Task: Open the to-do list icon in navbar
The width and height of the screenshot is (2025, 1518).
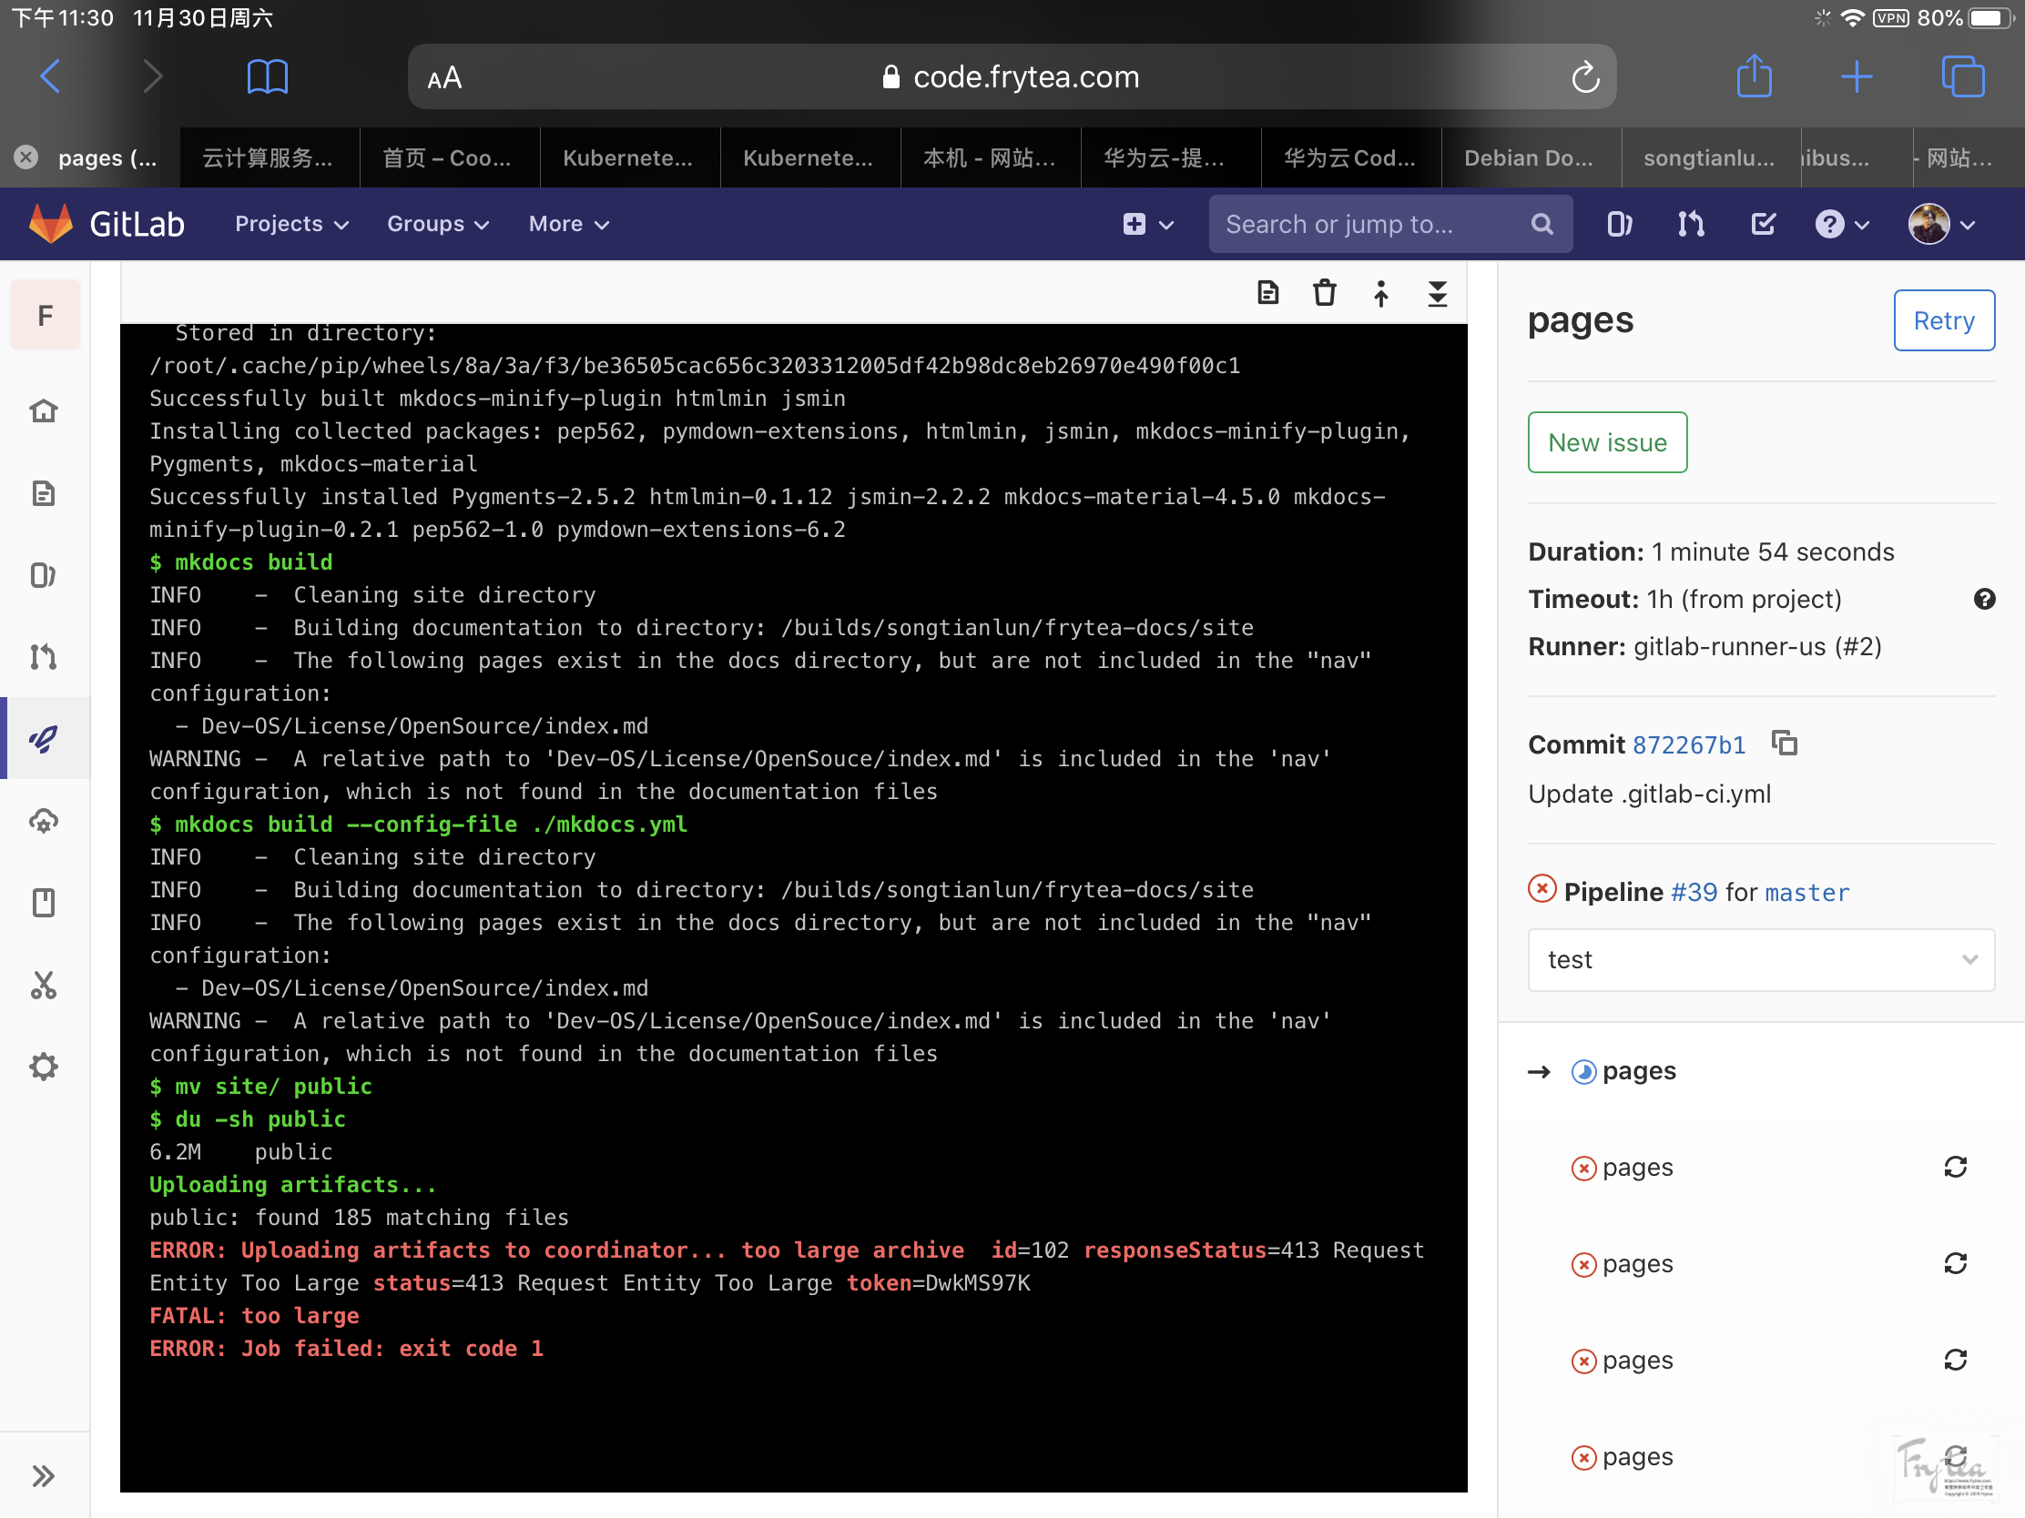Action: (x=1762, y=224)
